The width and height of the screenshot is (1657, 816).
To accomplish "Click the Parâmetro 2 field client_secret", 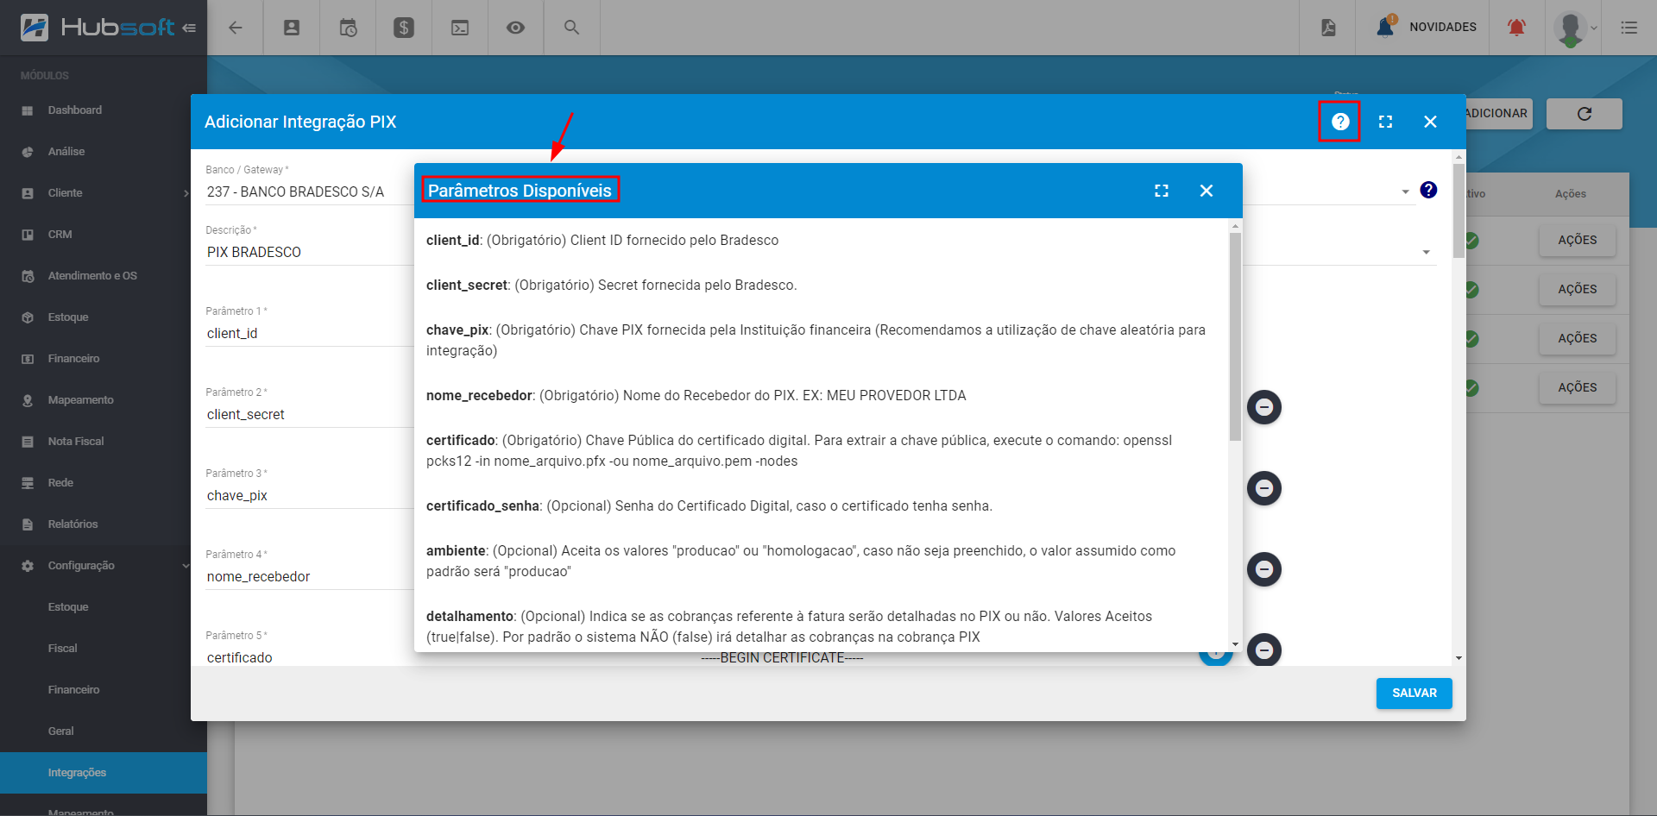I will click(x=309, y=414).
